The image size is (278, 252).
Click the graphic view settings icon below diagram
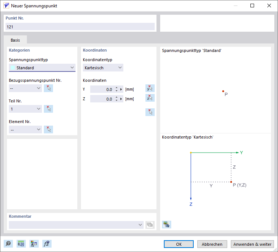pos(166,224)
